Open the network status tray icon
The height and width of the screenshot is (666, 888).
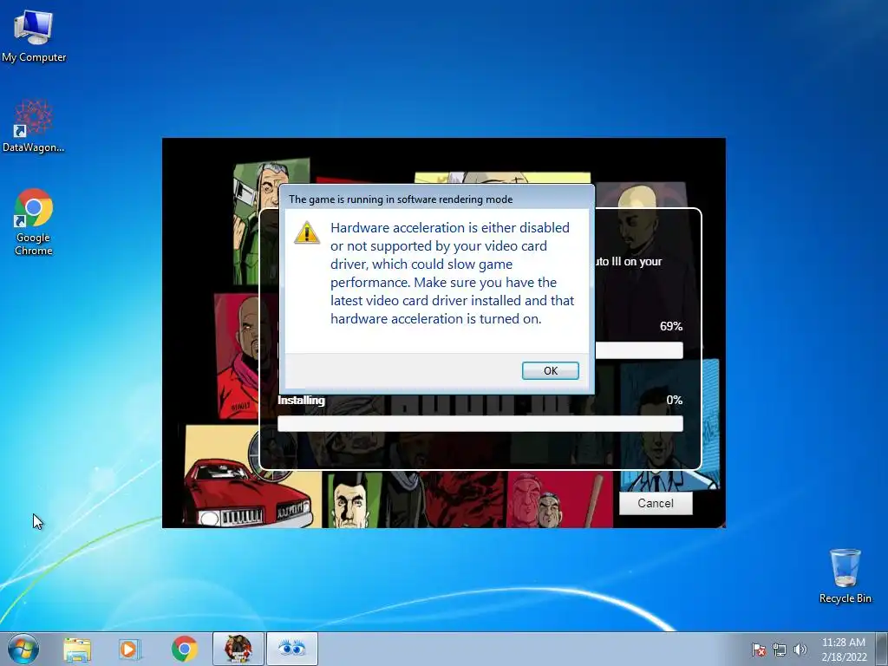[x=780, y=650]
